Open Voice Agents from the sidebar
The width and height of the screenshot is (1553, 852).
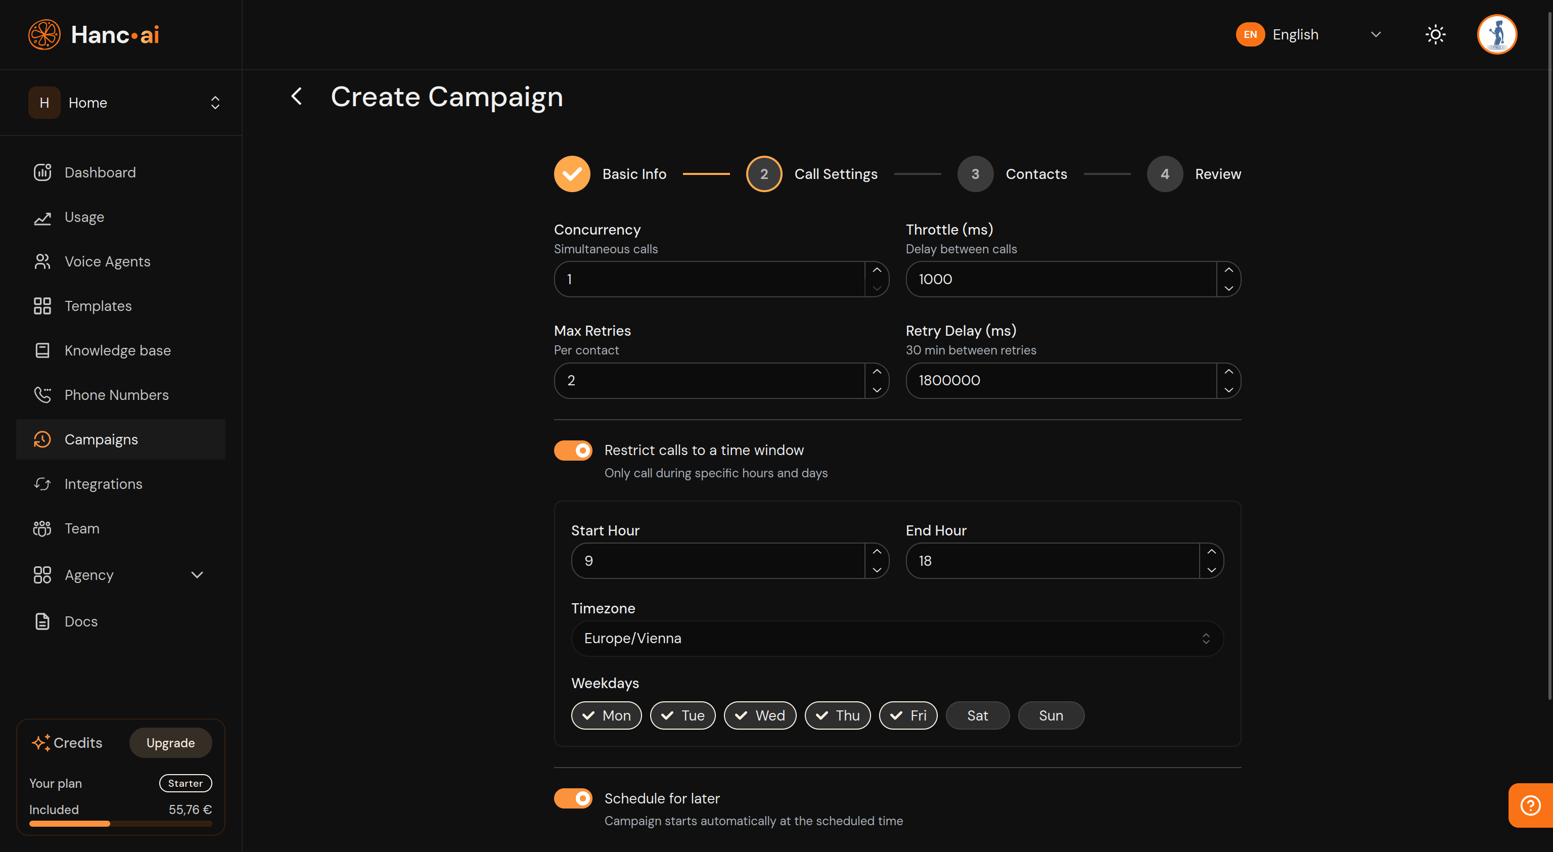pos(107,261)
